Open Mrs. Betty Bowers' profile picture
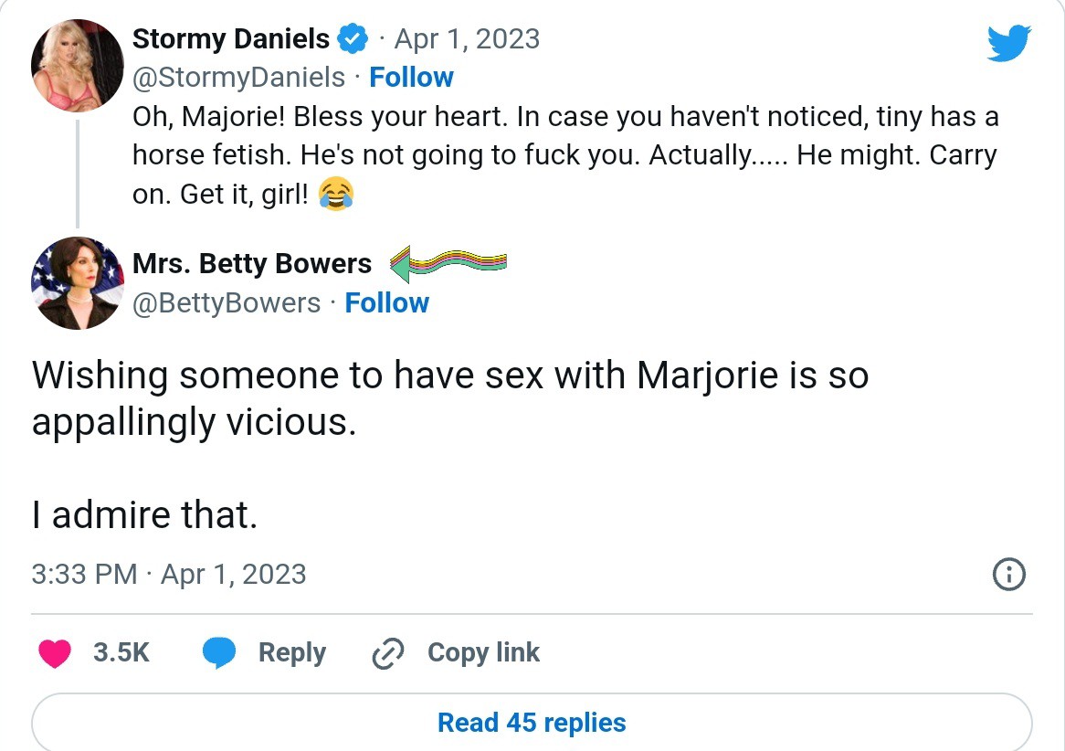The width and height of the screenshot is (1065, 751). coord(78,282)
